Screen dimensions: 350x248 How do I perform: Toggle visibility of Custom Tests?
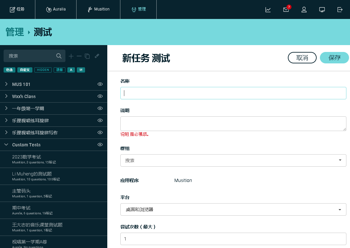point(100,144)
